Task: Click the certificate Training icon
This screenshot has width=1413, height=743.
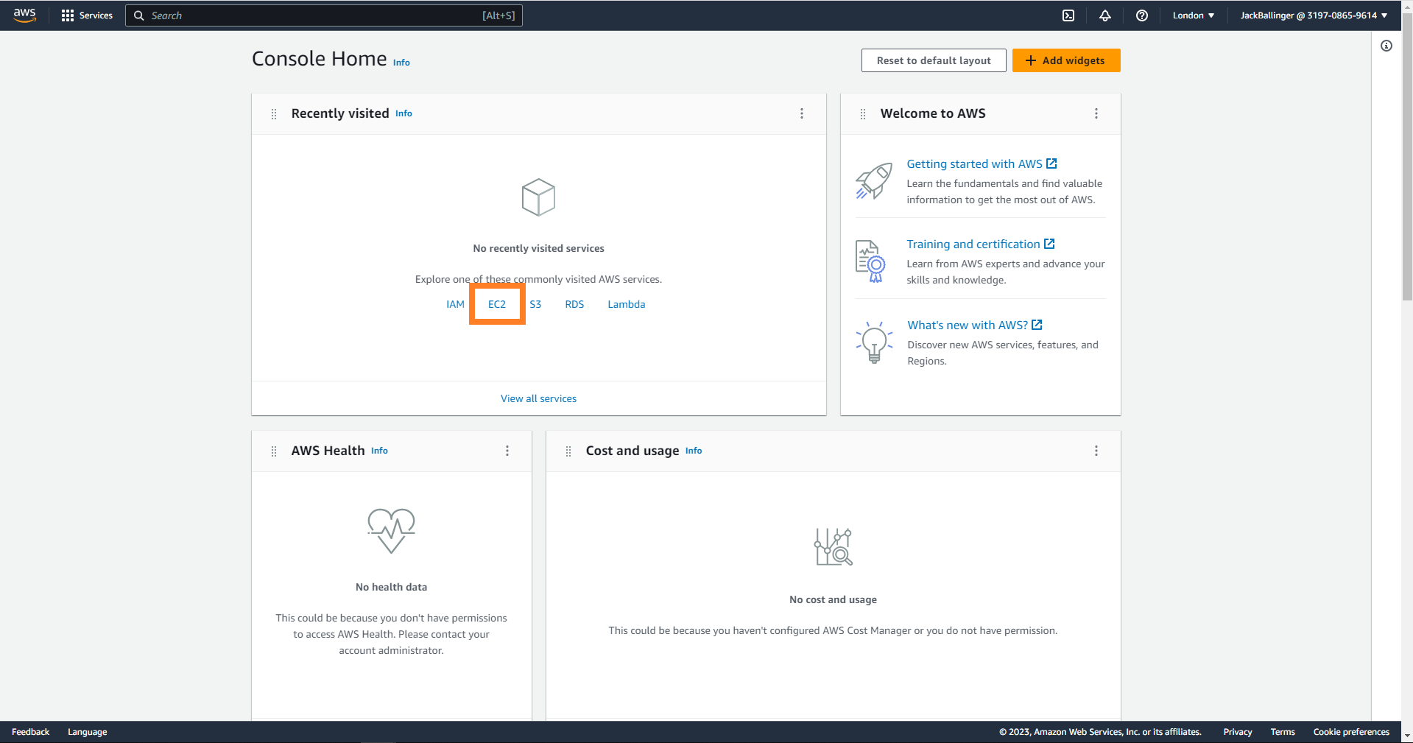Action: pyautogui.click(x=871, y=261)
